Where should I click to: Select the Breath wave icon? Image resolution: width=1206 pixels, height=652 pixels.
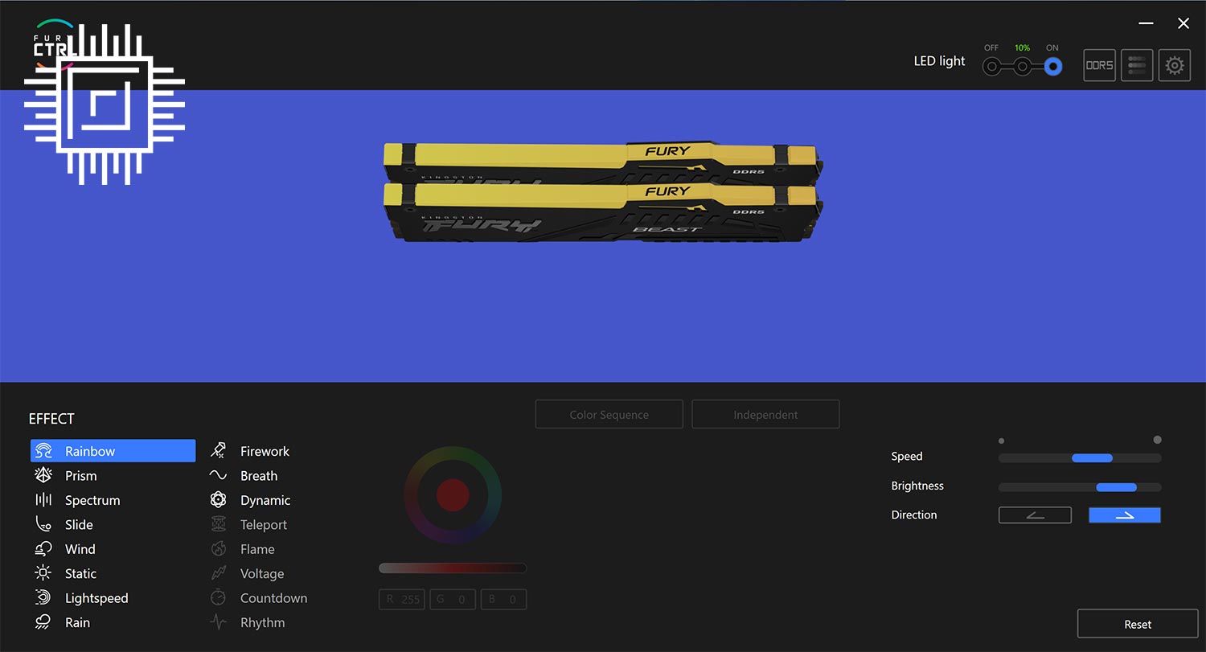[218, 475]
